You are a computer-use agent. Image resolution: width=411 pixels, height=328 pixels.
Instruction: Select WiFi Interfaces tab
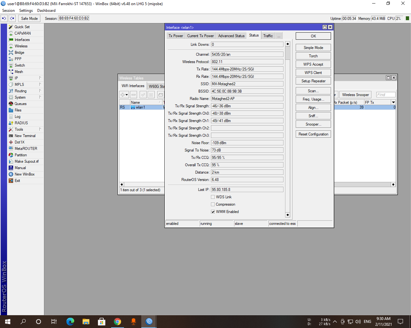[x=133, y=86]
